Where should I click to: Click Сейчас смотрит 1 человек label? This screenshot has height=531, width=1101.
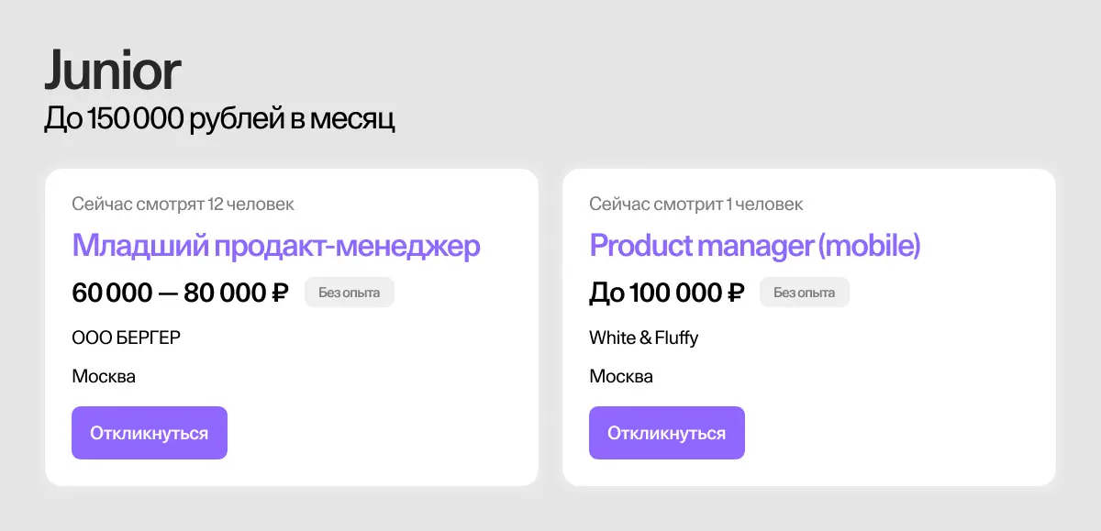pos(696,204)
